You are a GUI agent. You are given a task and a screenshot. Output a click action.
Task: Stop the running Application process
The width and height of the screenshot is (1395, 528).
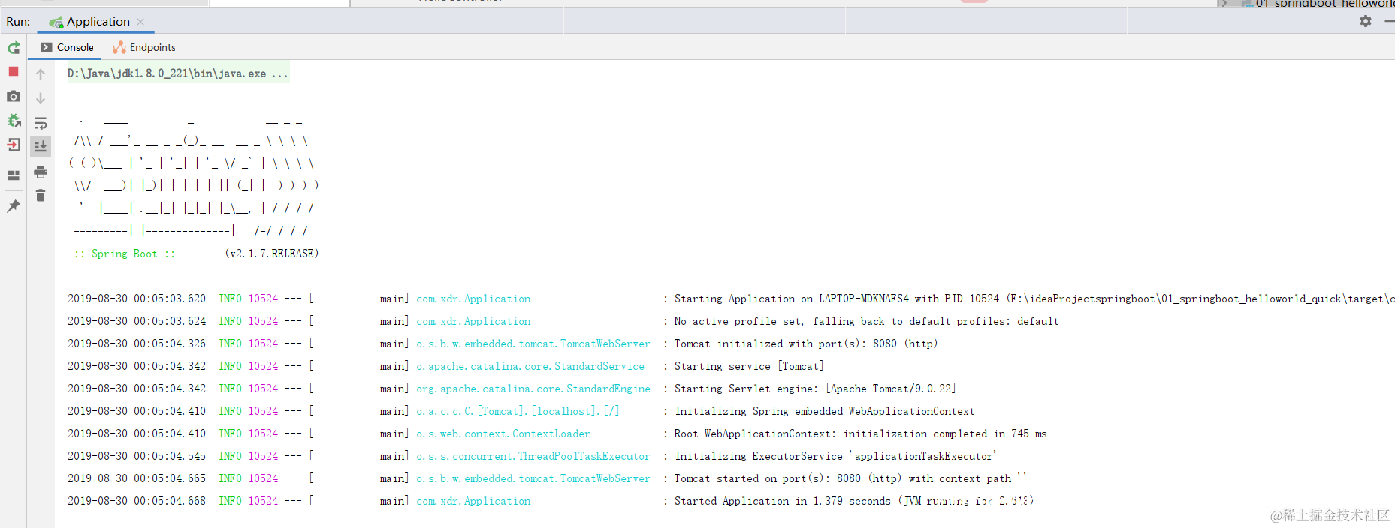tap(14, 71)
